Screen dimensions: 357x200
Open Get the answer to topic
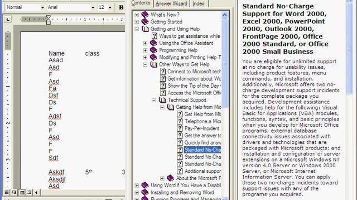[x=202, y=136]
